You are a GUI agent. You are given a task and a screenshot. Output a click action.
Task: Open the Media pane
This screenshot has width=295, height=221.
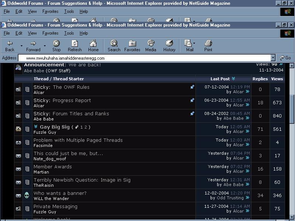150,46
